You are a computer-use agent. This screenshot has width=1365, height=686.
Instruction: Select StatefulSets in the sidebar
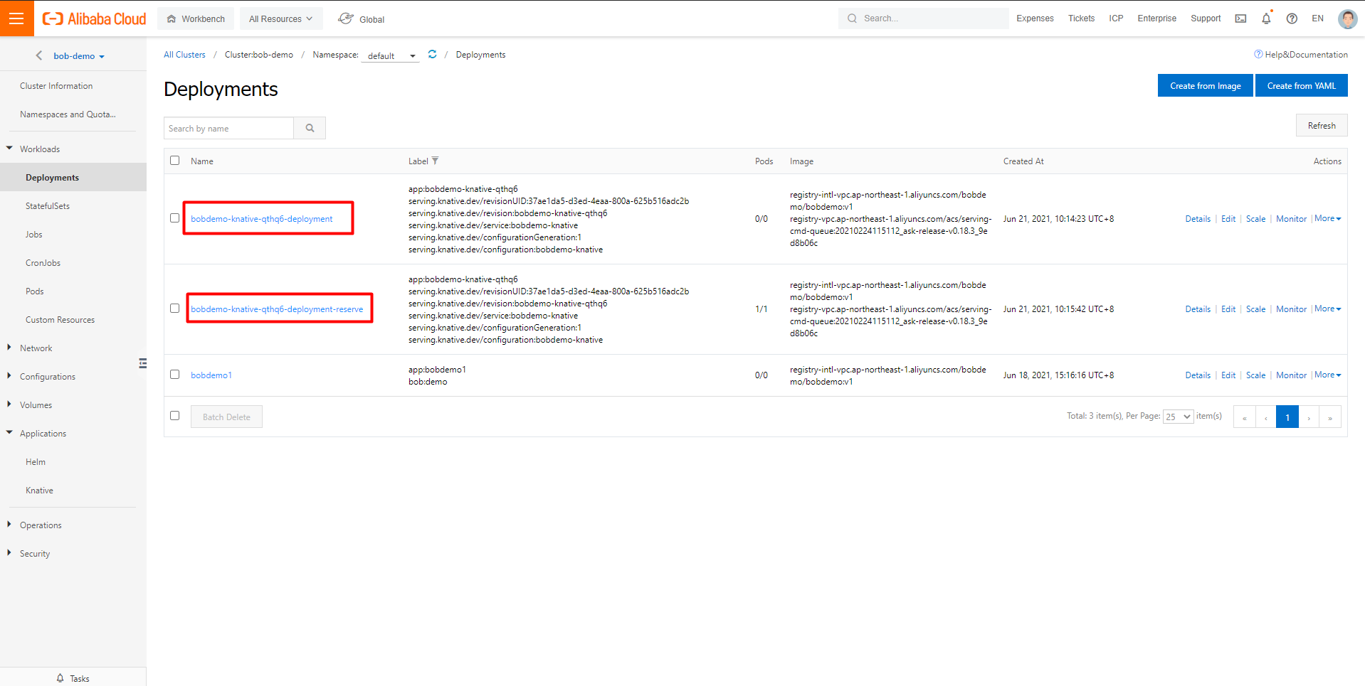coord(48,206)
